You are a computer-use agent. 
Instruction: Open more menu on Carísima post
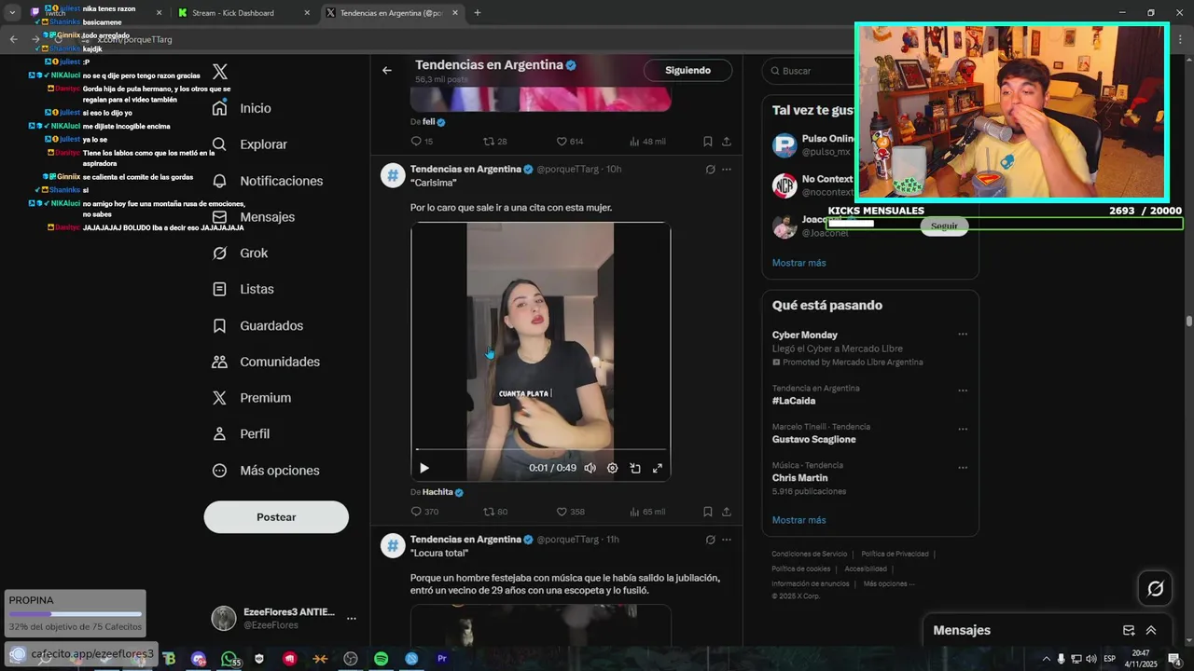[727, 170]
